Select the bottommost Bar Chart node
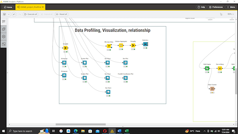 point(108,92)
